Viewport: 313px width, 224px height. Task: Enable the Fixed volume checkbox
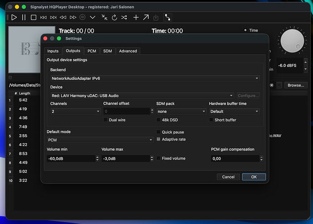pyautogui.click(x=158, y=158)
